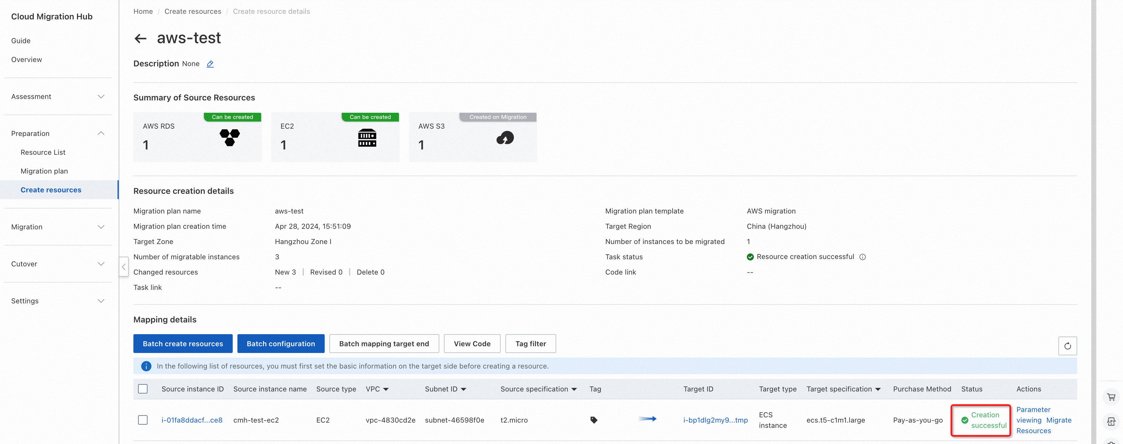The height and width of the screenshot is (444, 1123).
Task: Click the ecs.t5-c1m1.large target specification
Action: tap(836, 420)
